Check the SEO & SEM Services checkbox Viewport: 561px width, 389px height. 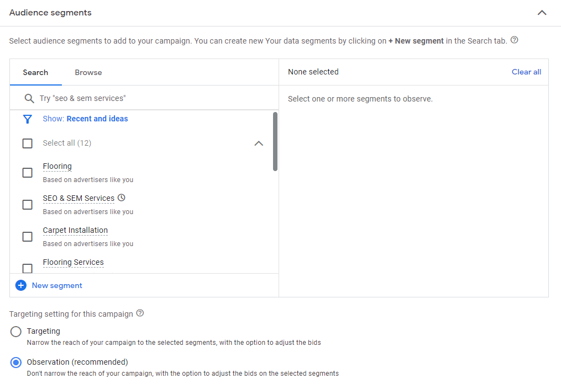(28, 205)
